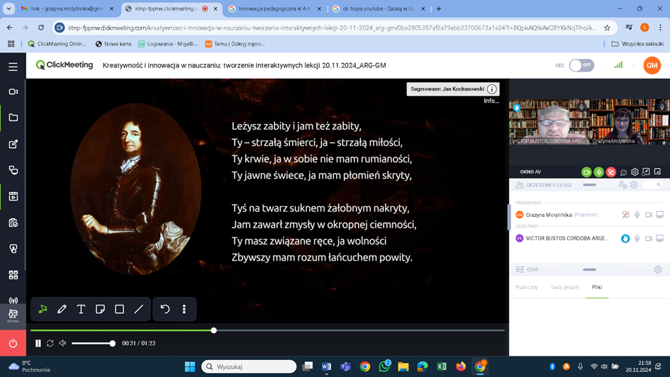Toggle Victor Bustos Cordoba's microphone icon
The height and width of the screenshot is (377, 670).
click(x=637, y=238)
